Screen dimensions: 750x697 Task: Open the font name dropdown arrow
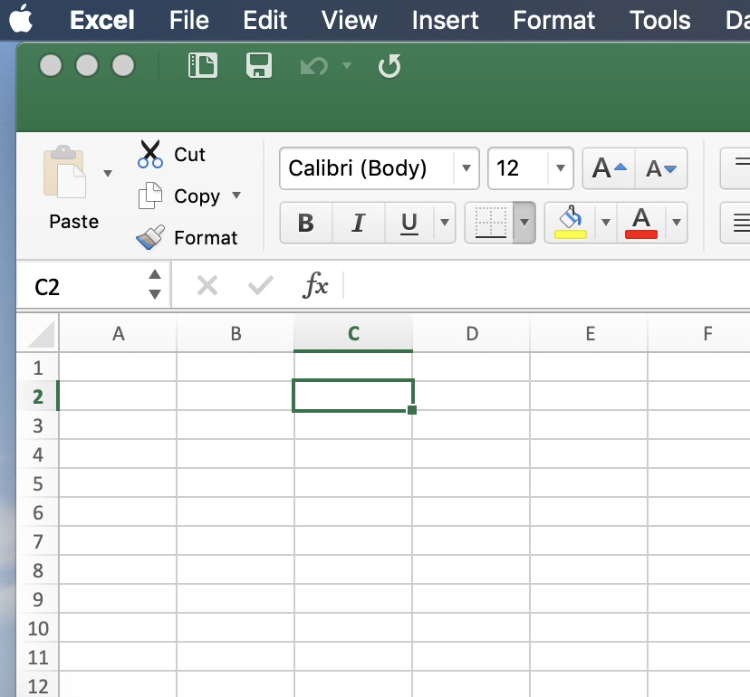click(466, 168)
